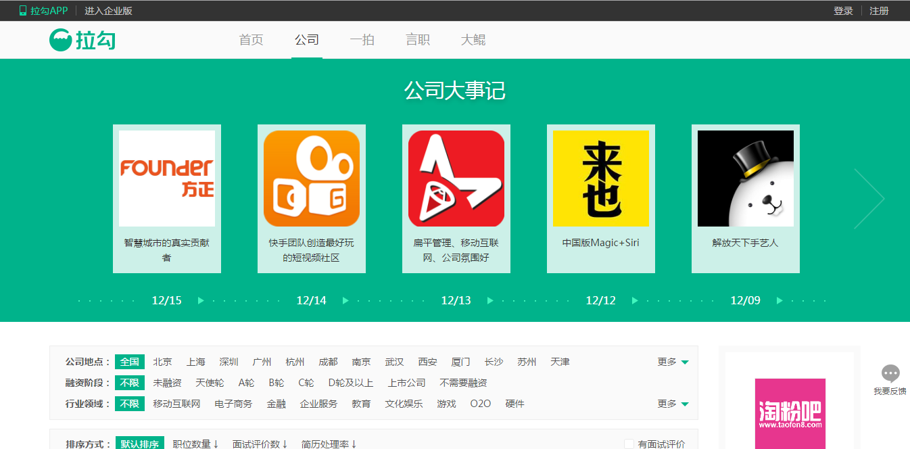Click 我要反馈 feedback text

(x=890, y=391)
